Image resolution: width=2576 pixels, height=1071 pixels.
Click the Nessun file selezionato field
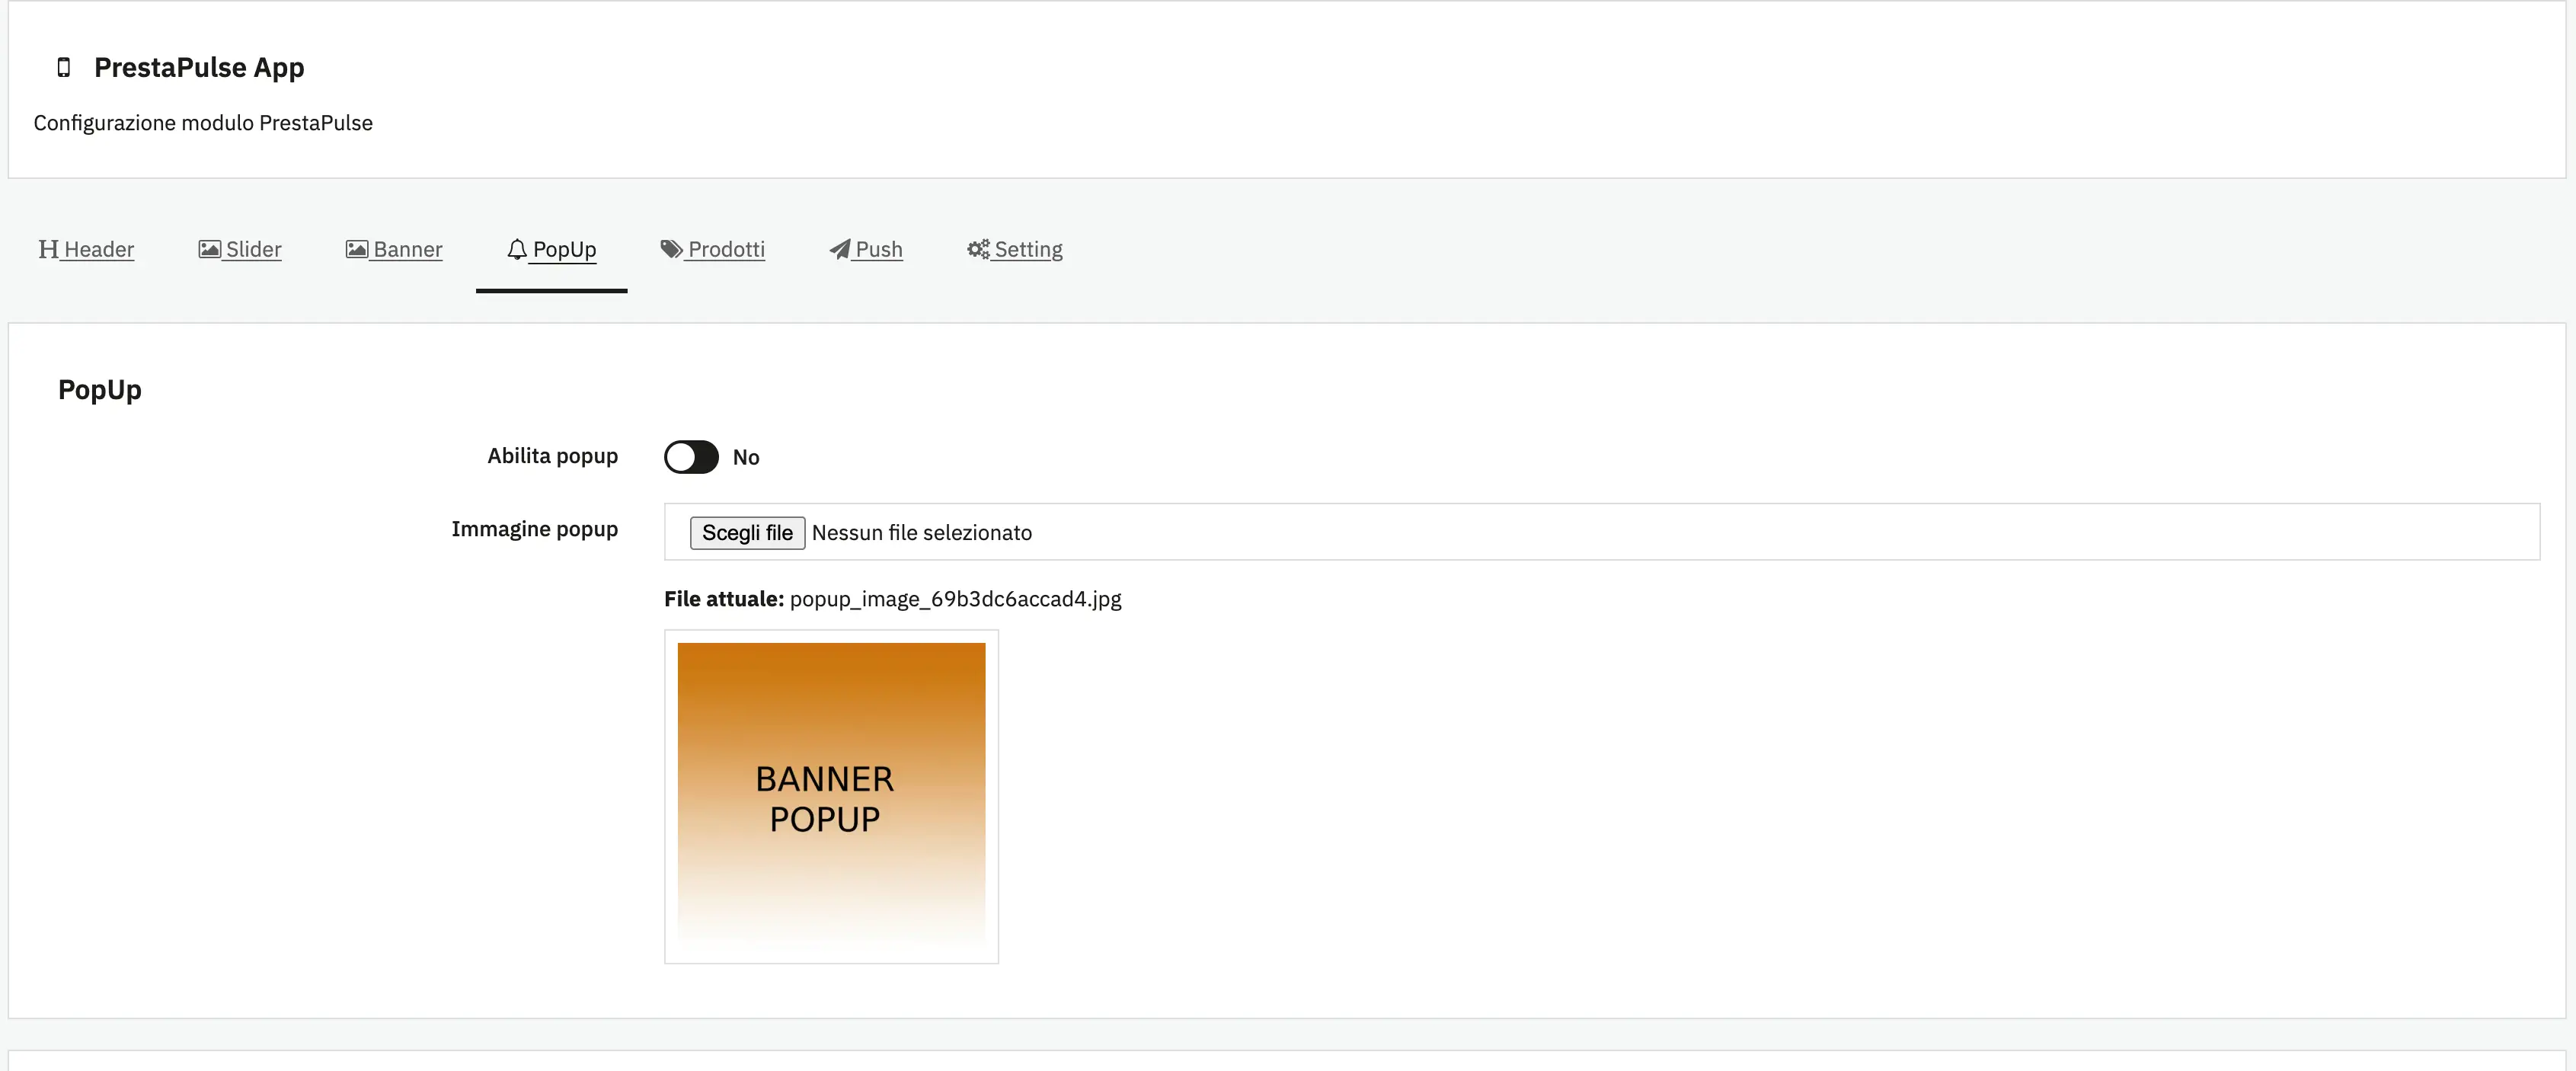click(x=921, y=532)
